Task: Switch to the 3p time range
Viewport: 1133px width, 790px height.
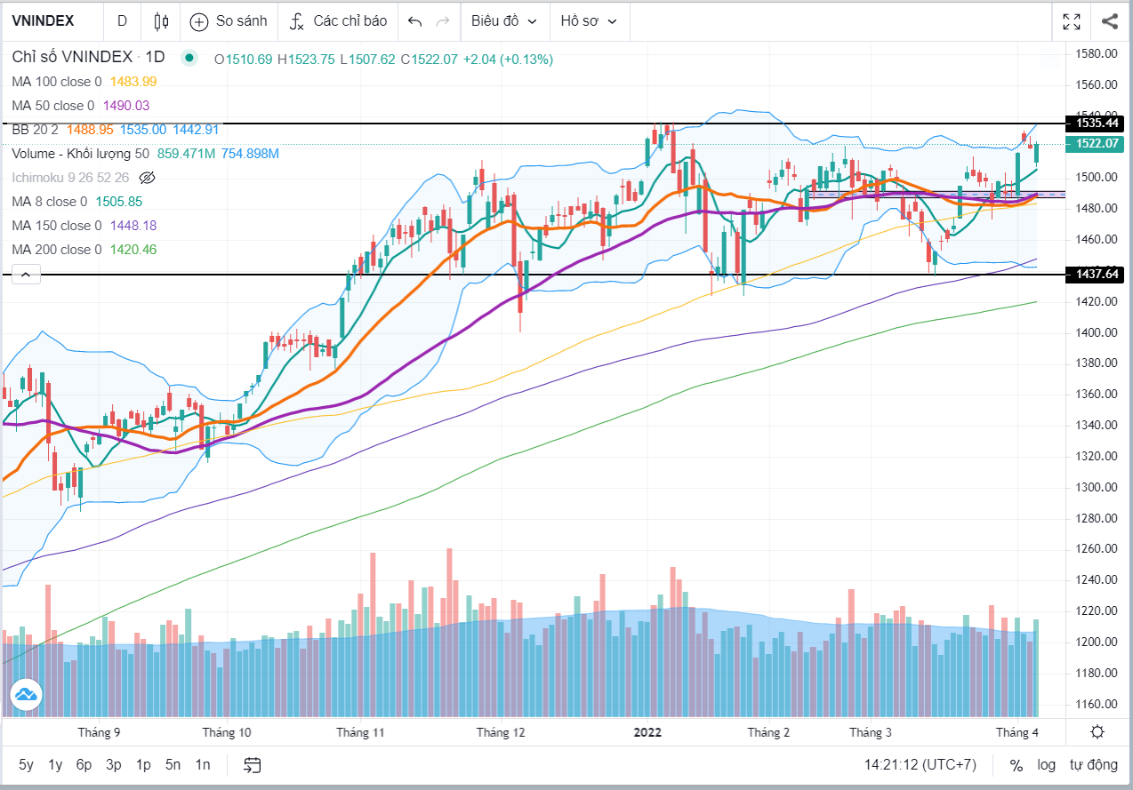Action: tap(113, 764)
